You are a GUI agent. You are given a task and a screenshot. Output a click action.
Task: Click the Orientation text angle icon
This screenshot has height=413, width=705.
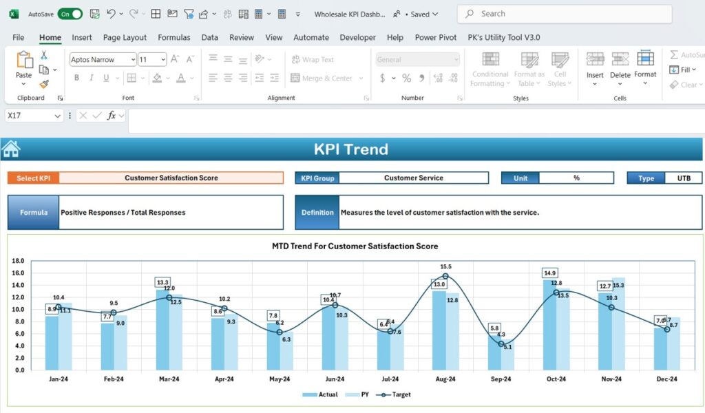point(260,59)
